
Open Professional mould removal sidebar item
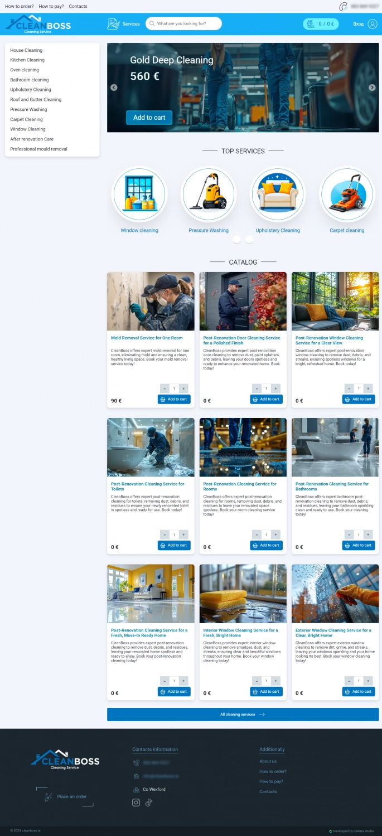pyautogui.click(x=38, y=149)
